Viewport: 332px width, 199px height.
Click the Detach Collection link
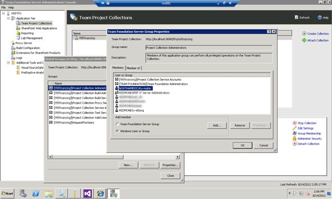coord(309,144)
